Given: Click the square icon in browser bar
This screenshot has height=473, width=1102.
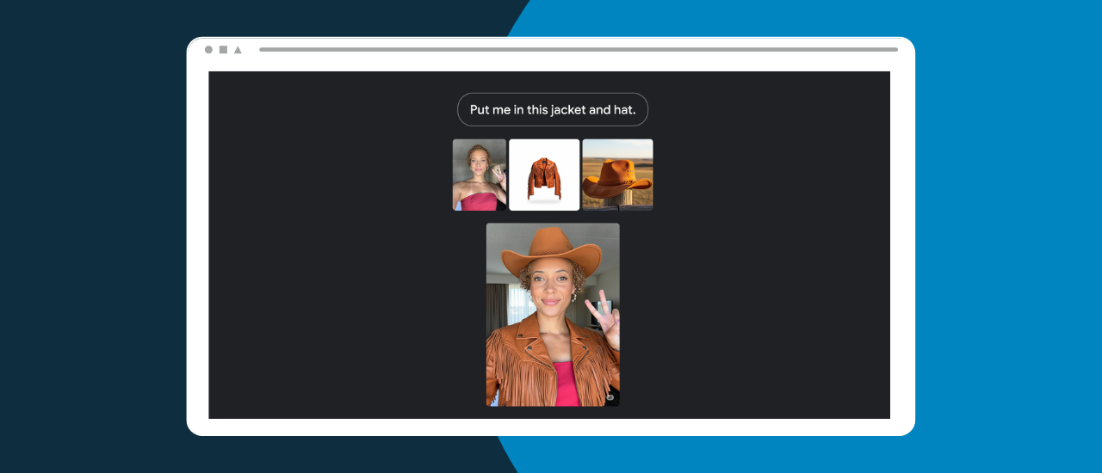Looking at the screenshot, I should click(223, 50).
